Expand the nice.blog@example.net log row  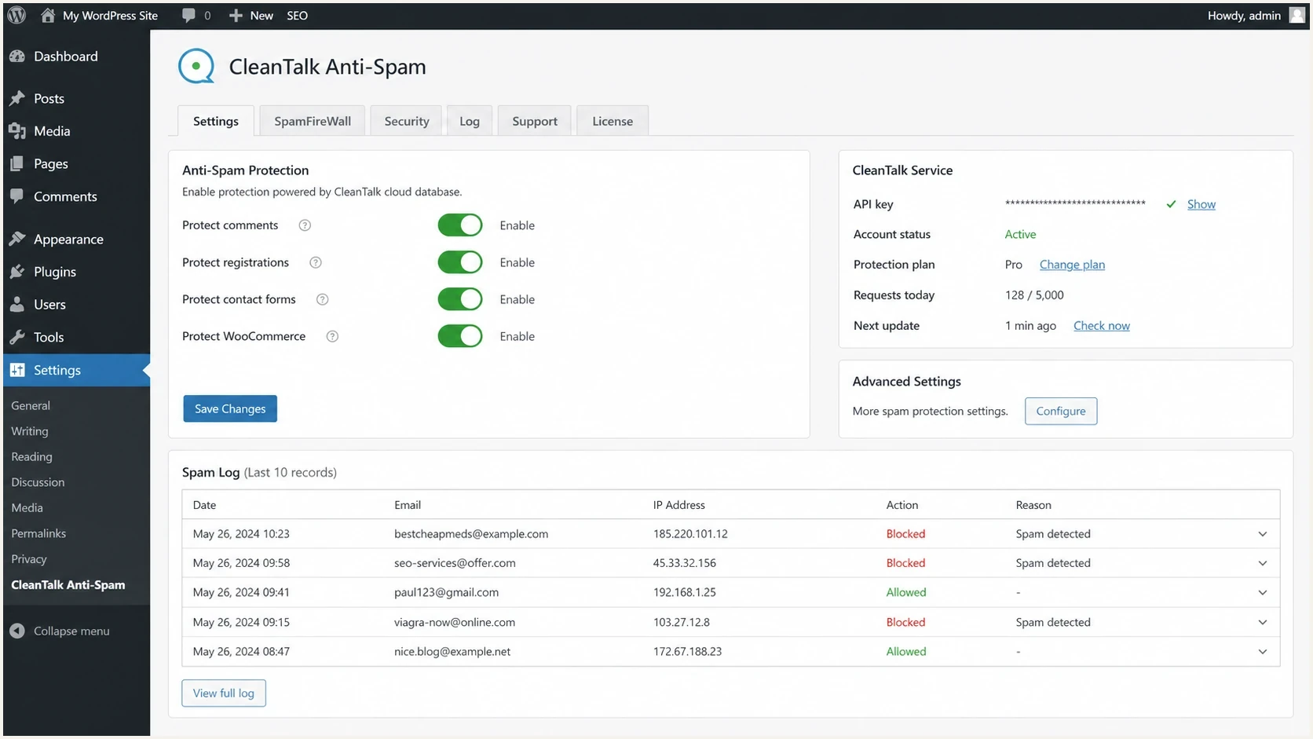tap(1262, 652)
